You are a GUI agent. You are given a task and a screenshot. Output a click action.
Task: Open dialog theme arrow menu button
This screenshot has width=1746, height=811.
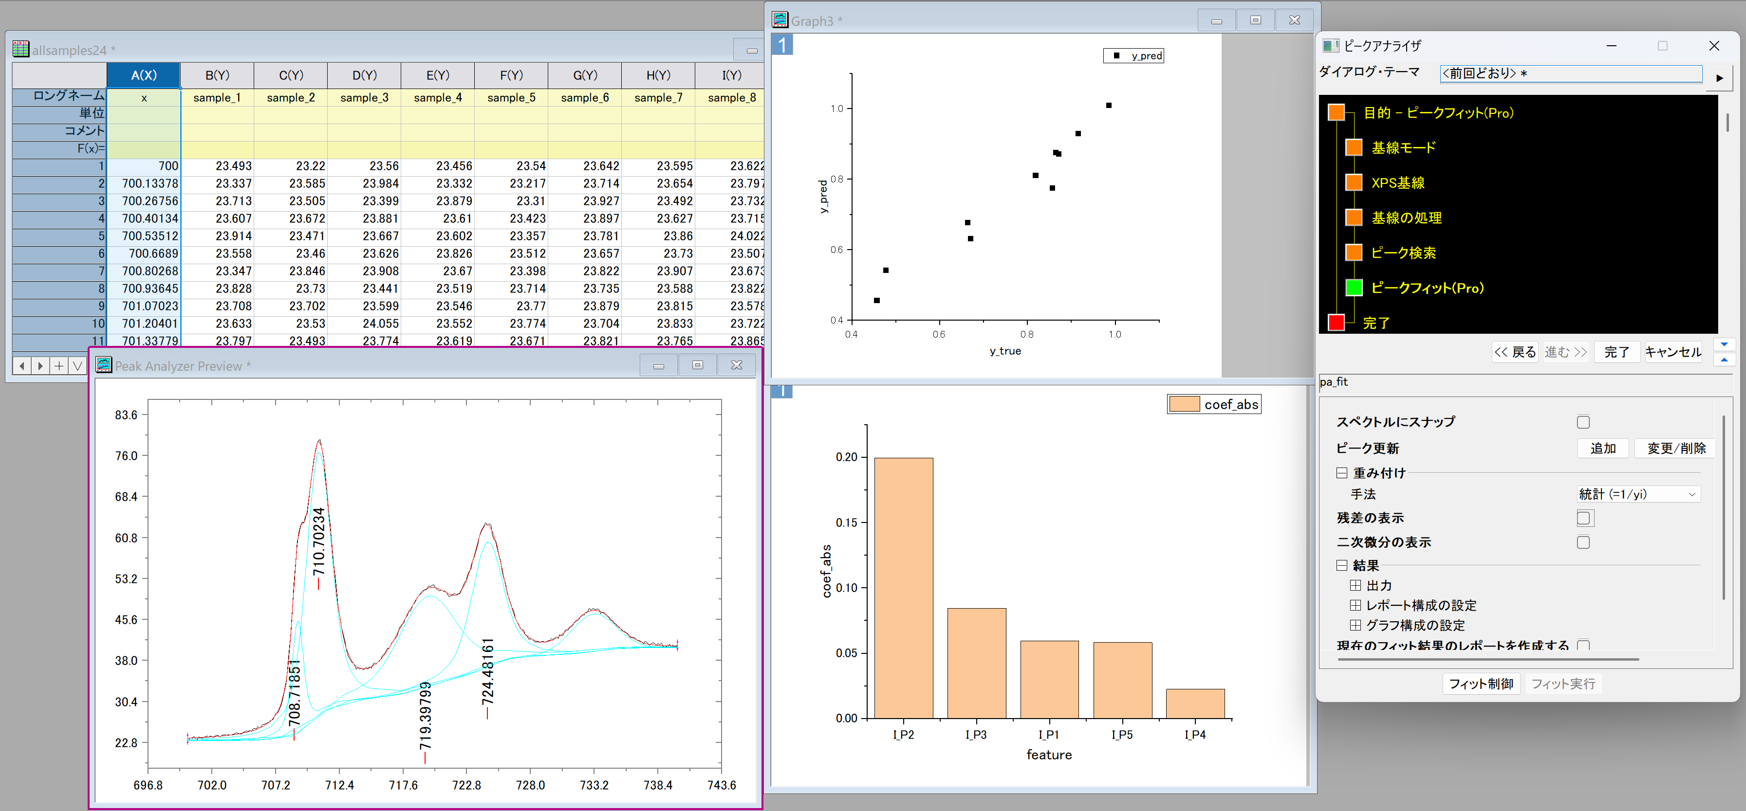coord(1719,77)
